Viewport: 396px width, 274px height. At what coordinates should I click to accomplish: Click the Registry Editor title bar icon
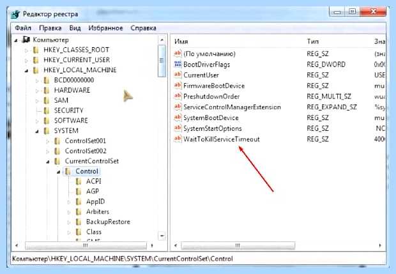(15, 14)
